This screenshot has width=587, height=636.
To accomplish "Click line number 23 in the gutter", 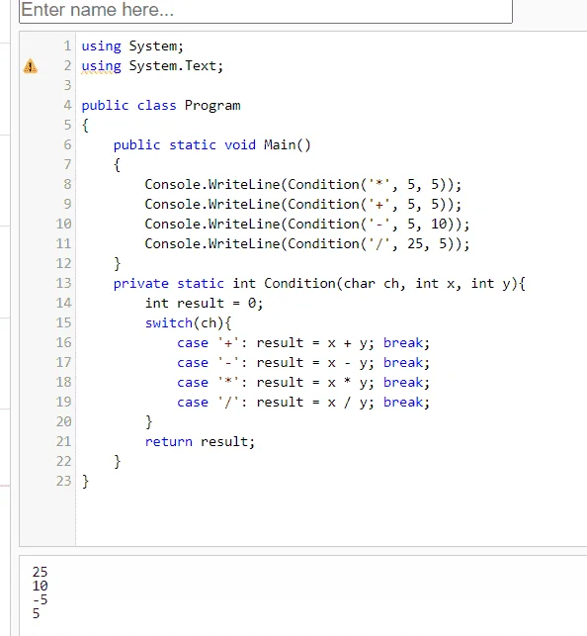I will point(63,481).
